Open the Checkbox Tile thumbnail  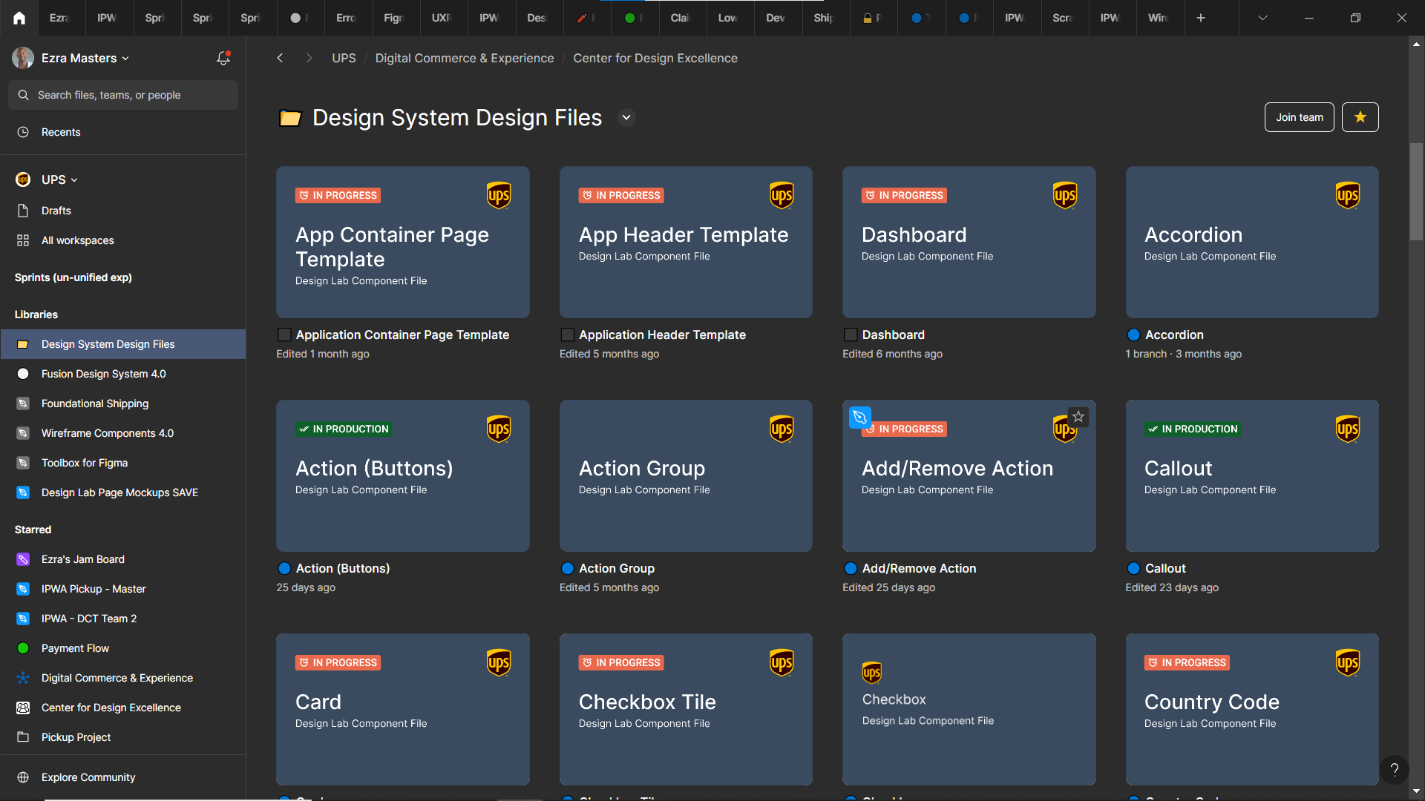(686, 709)
